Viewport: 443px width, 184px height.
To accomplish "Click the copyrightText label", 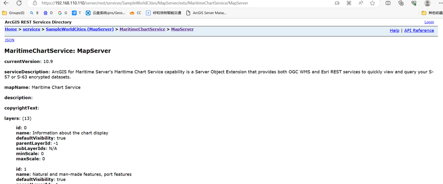I will pos(22,108).
